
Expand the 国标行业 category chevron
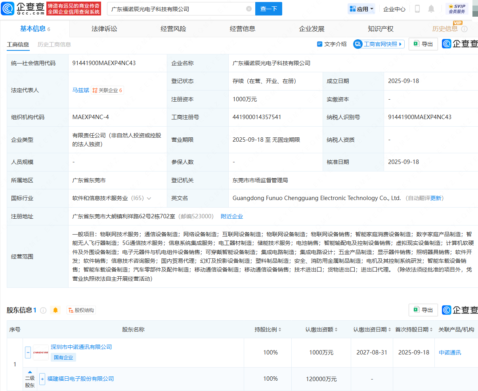[x=149, y=198]
